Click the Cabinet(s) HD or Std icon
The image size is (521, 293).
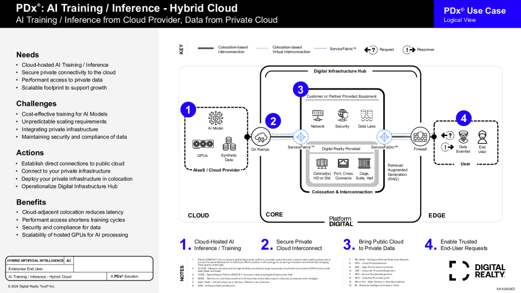click(322, 163)
